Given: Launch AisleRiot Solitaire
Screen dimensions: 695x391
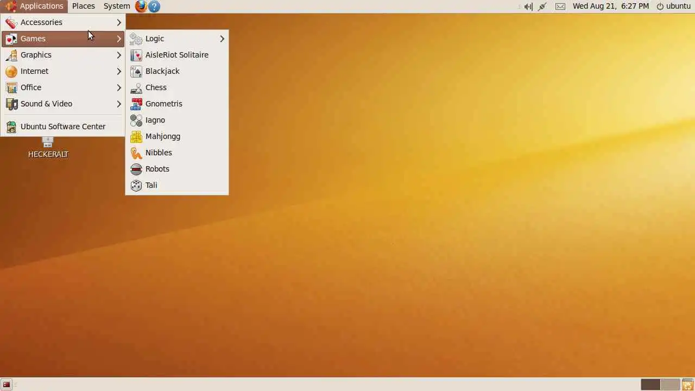Looking at the screenshot, I should click(x=177, y=55).
